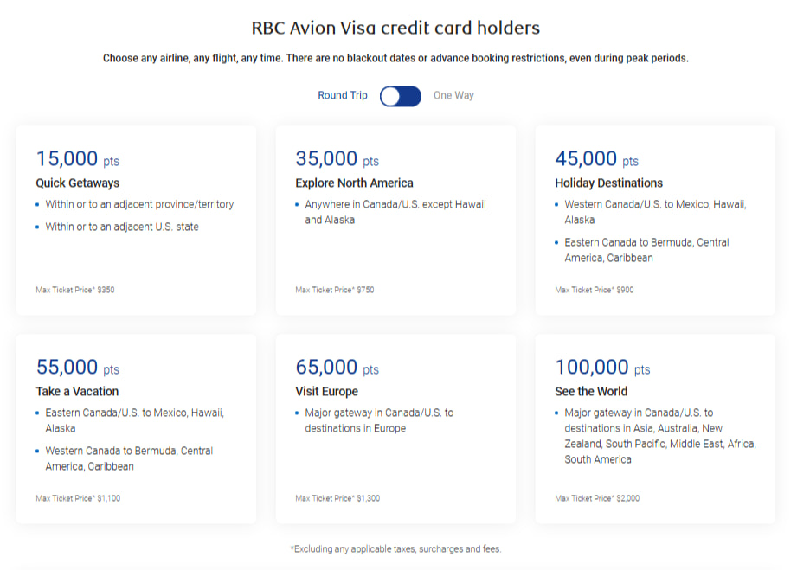Click the Max Ticket Price $1,300 note

pos(337,499)
